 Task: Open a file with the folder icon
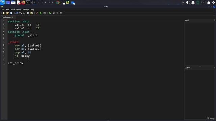tap(7, 13)
